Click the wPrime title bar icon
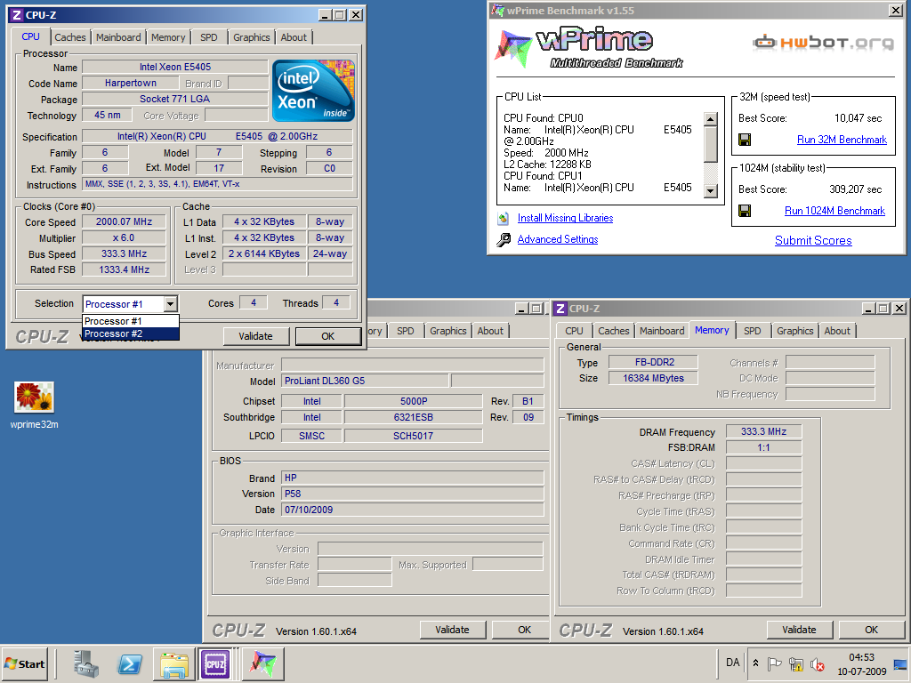This screenshot has height=683, width=911. [x=497, y=10]
